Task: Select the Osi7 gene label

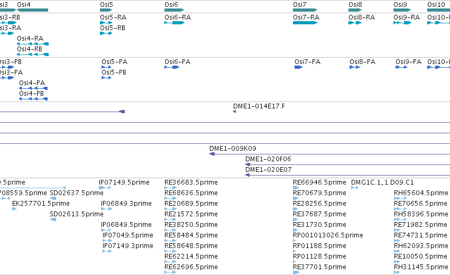Action: (300, 5)
